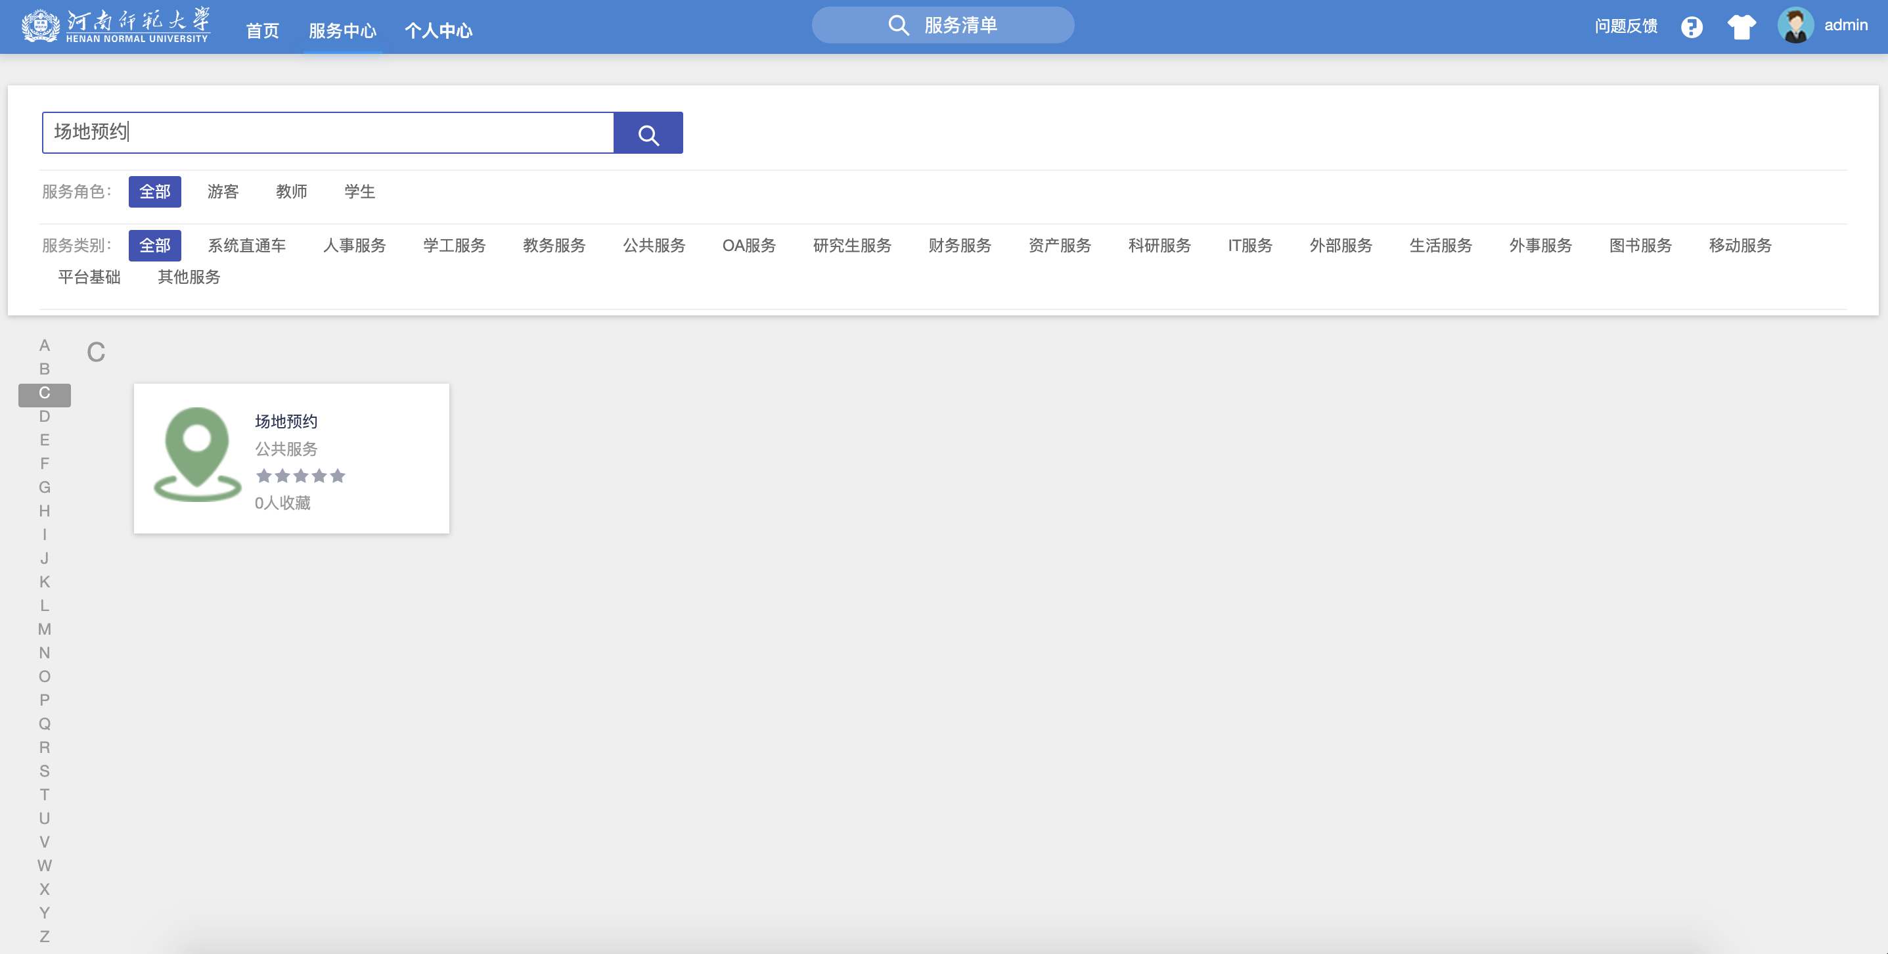Click the five-star rating on 场地预约 card

300,476
